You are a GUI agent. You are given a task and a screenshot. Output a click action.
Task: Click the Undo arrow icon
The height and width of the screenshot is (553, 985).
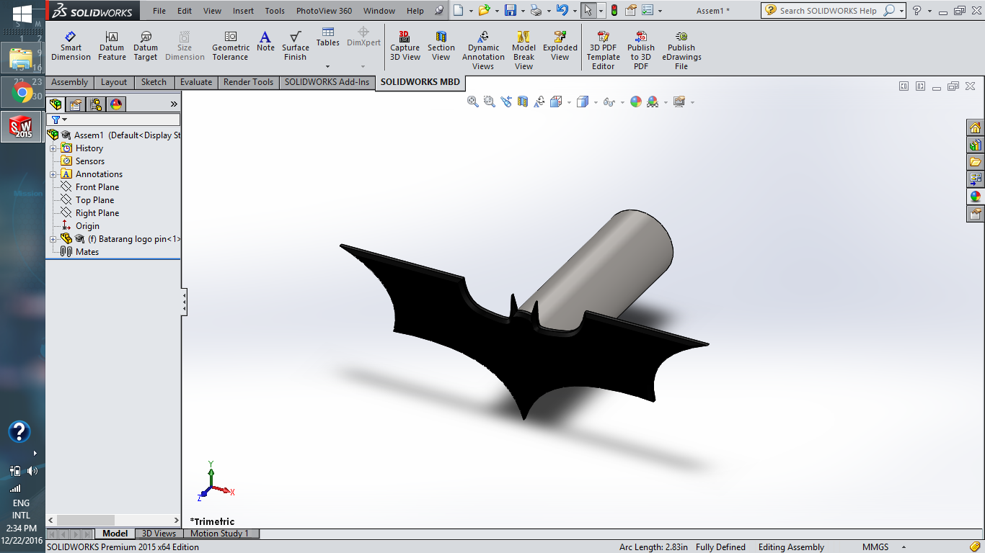[562, 10]
